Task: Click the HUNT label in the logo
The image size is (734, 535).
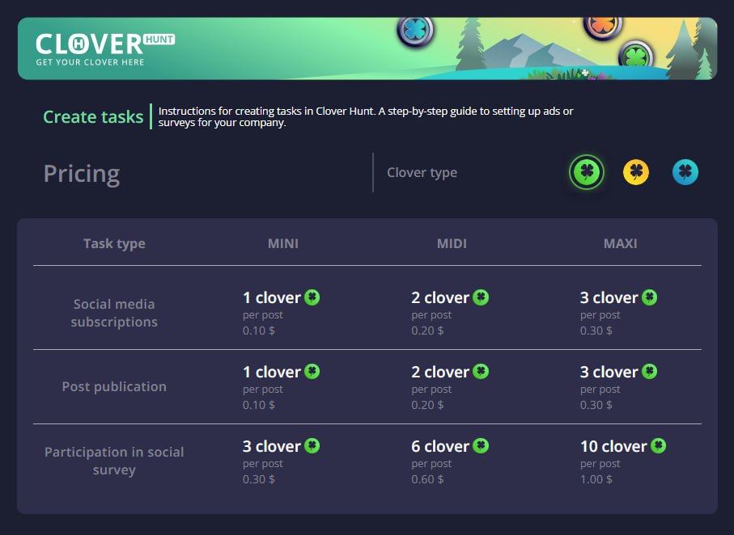Action: pos(160,40)
